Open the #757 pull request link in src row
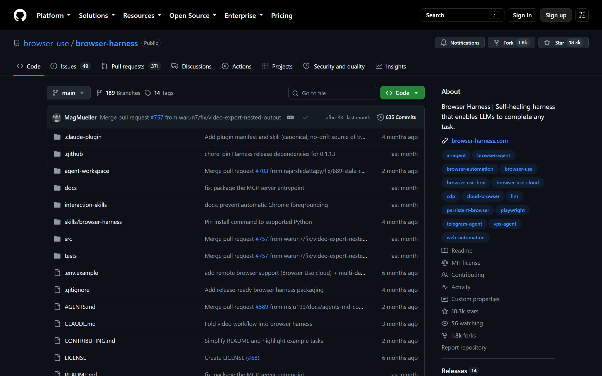 (261, 239)
